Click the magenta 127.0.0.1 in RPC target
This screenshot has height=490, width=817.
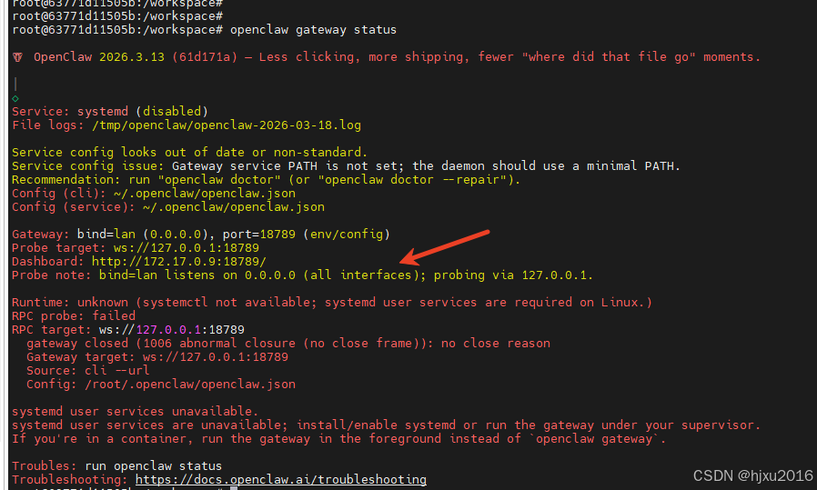(168, 330)
